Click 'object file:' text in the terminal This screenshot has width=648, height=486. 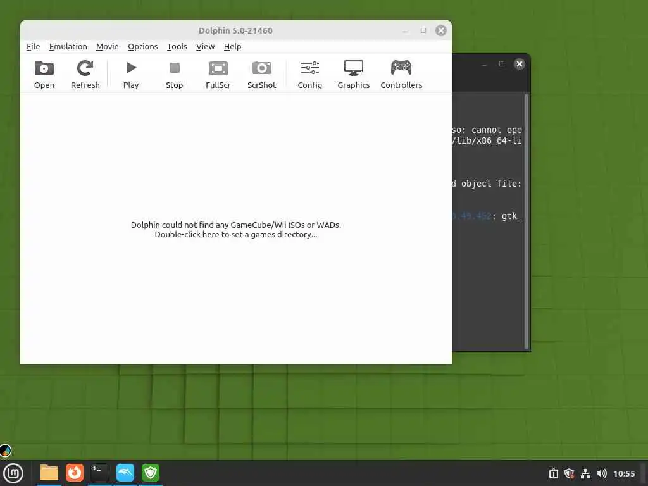click(491, 184)
